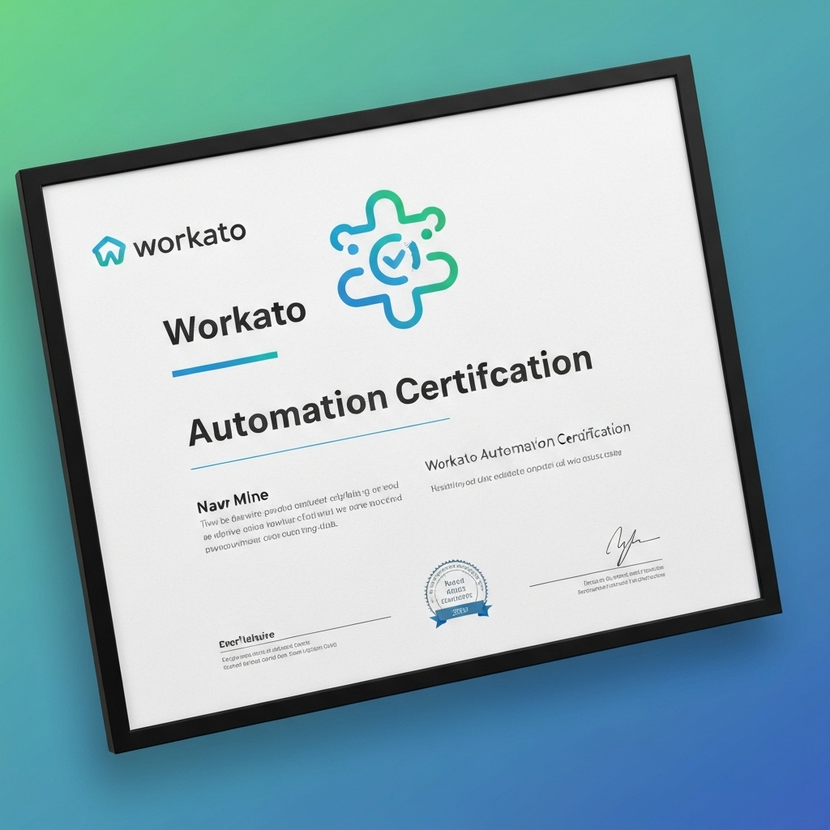830x830 pixels.
Task: Click the puzzle-shaped automation icon
Action: click(394, 259)
